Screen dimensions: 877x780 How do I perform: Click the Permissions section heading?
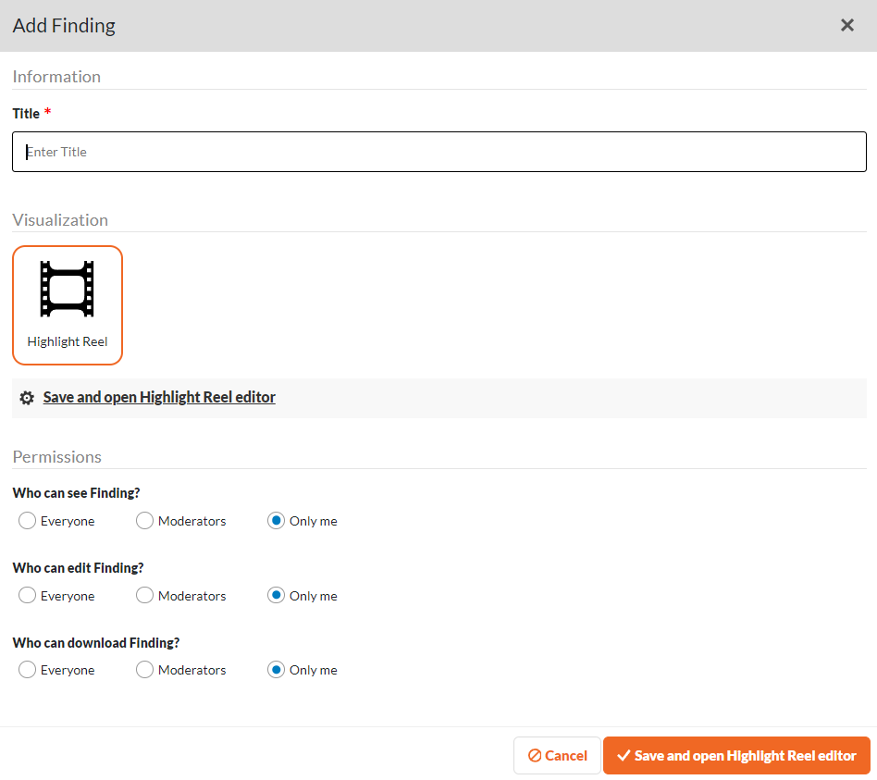pos(57,456)
